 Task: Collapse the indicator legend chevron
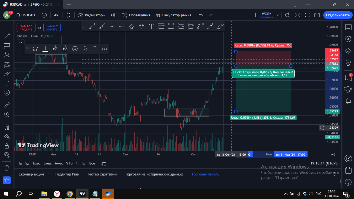pos(20,42)
